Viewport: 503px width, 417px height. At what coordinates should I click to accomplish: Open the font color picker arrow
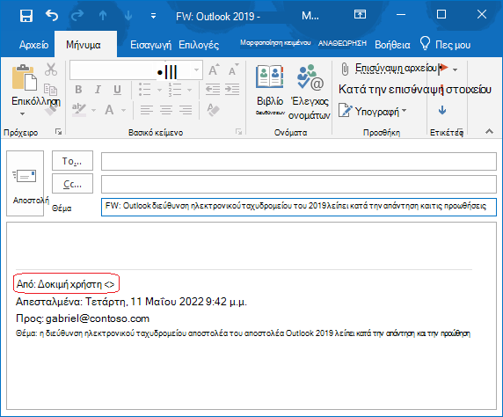pos(123,110)
